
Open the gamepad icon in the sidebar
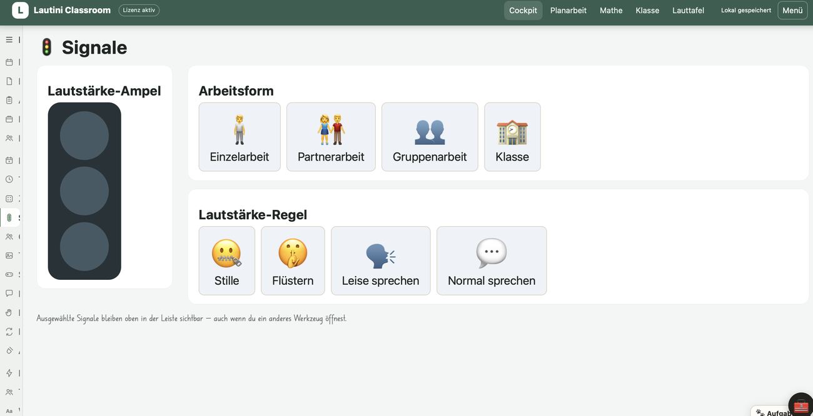point(9,274)
